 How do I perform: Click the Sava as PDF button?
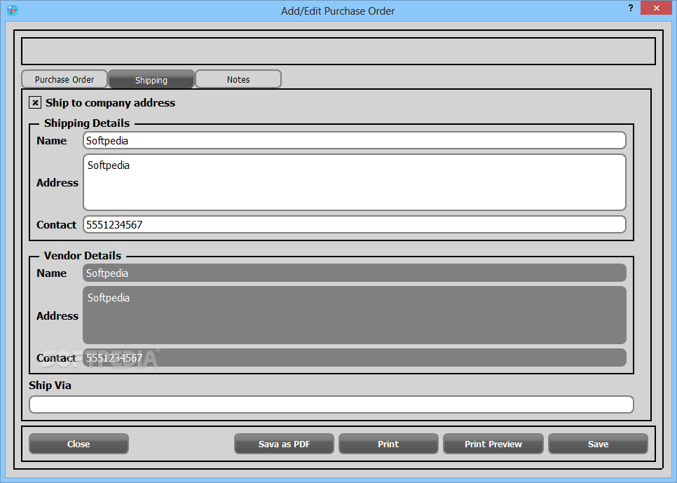284,444
